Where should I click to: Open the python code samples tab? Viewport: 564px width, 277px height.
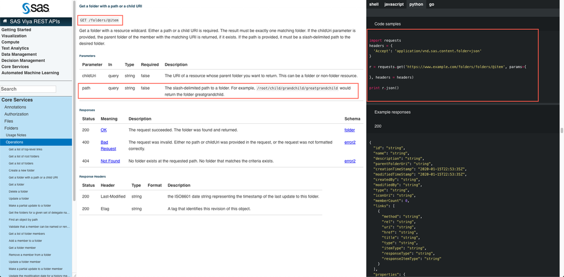[x=416, y=4]
